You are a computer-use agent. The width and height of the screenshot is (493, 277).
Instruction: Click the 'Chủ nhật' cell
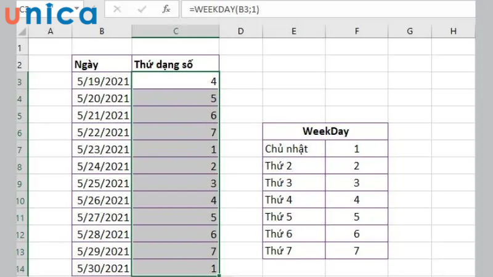[x=294, y=148]
